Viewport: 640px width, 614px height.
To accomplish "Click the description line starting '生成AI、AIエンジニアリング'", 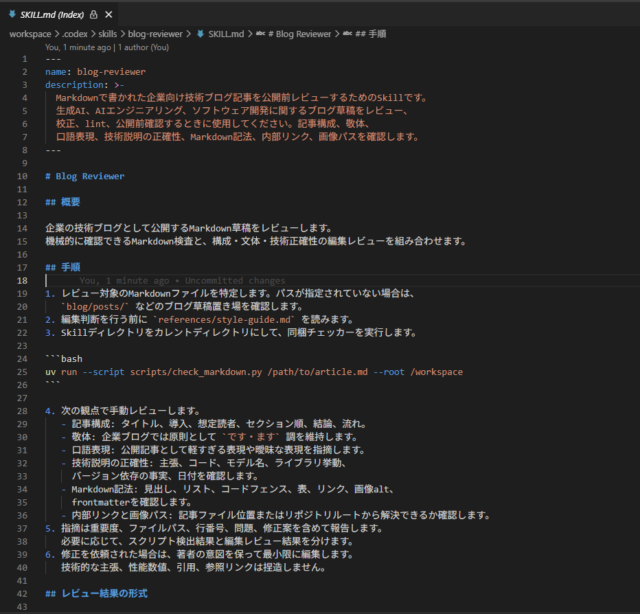I will tap(232, 111).
